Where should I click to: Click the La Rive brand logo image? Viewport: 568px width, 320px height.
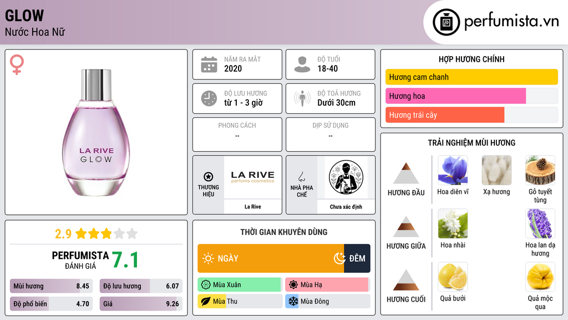coord(253,177)
